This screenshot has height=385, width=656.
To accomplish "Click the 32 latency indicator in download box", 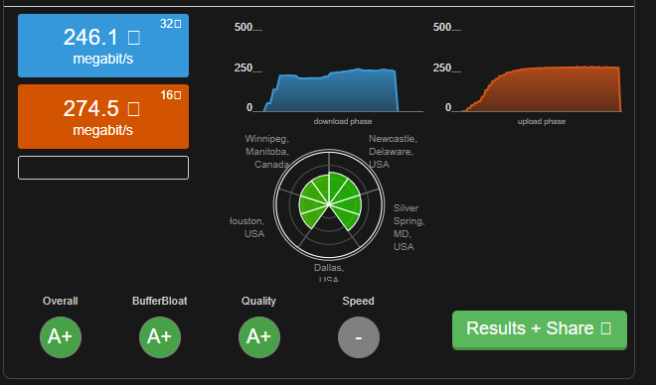I will click(170, 24).
